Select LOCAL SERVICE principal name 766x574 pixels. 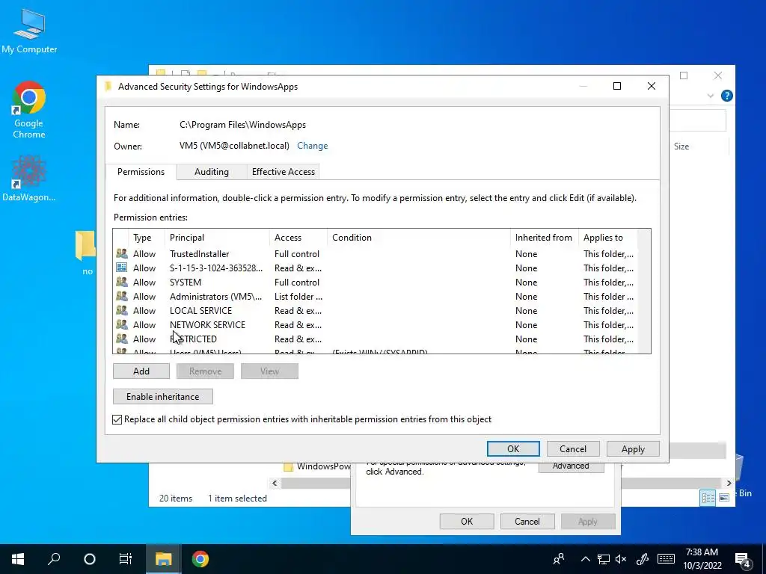(x=200, y=310)
